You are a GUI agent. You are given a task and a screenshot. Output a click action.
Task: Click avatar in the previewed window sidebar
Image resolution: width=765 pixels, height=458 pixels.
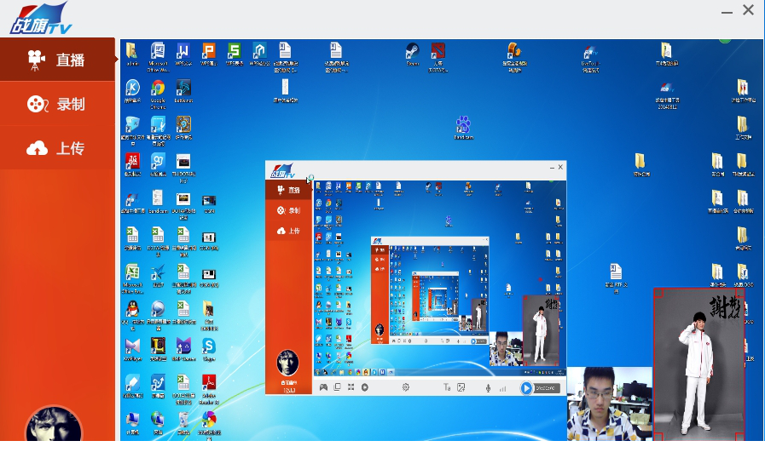[x=287, y=363]
